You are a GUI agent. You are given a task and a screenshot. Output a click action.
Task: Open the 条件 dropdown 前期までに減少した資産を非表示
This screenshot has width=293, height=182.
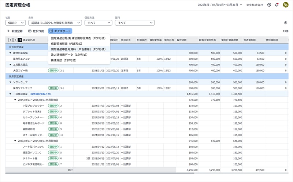point(55,23)
